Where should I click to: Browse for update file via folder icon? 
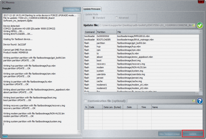194,25
